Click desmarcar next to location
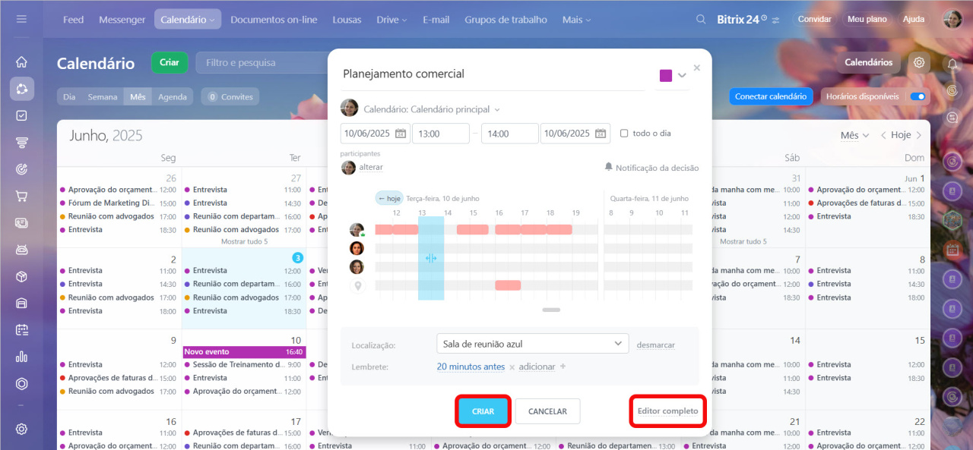Image resolution: width=973 pixels, height=450 pixels. [x=655, y=345]
